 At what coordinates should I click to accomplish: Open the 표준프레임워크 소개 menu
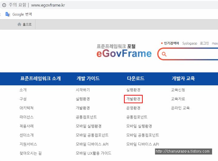click(x=40, y=78)
